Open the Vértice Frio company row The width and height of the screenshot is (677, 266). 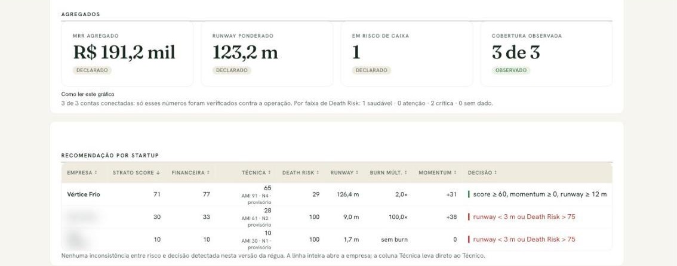(337, 194)
